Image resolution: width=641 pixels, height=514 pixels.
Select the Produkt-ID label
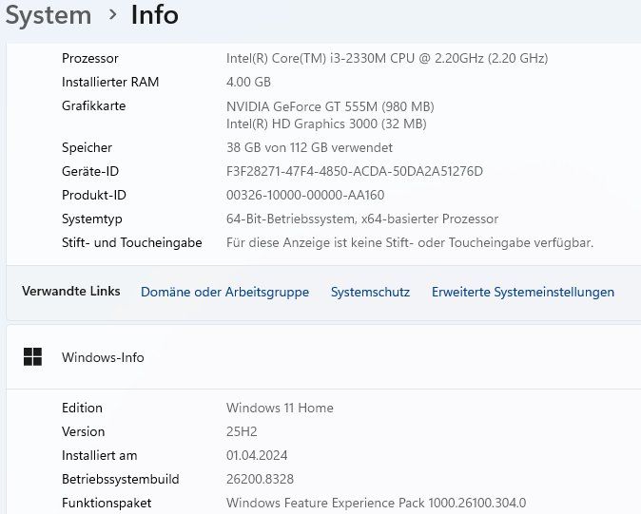94,195
